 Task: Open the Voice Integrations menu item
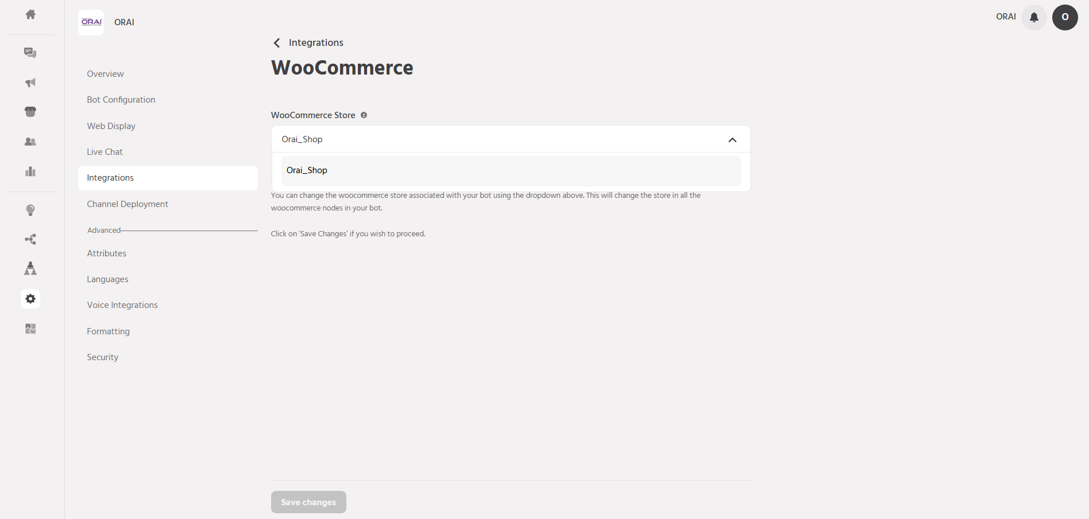(122, 305)
